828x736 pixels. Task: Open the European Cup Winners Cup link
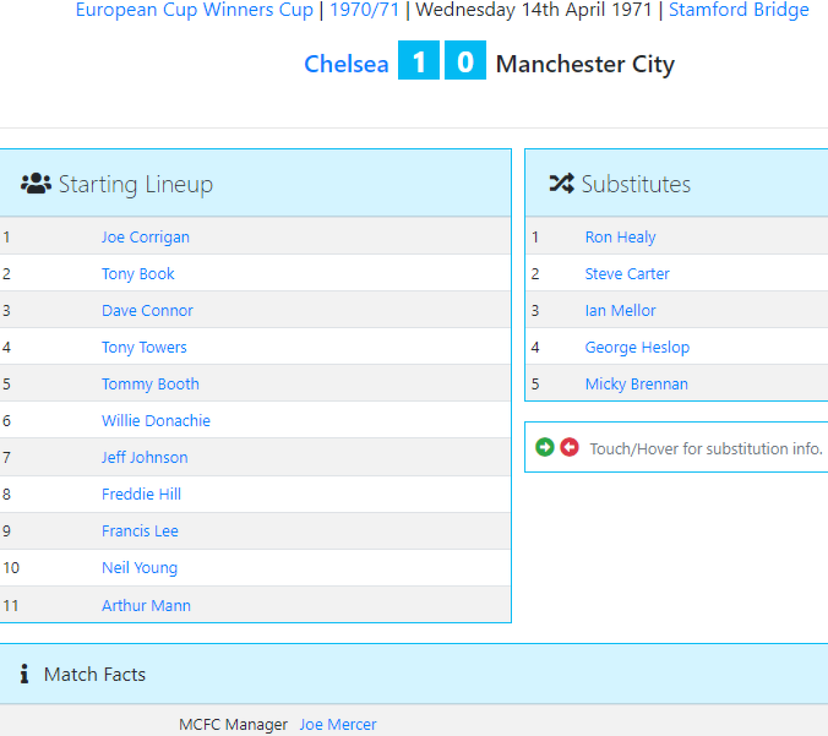click(194, 10)
